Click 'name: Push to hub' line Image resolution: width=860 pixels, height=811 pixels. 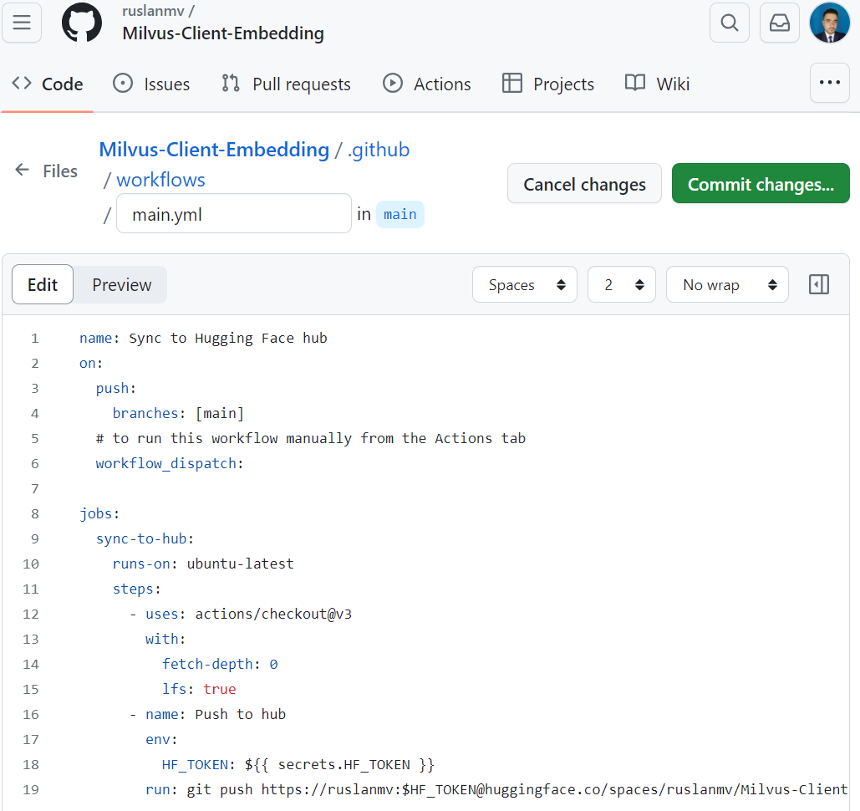[x=208, y=714]
